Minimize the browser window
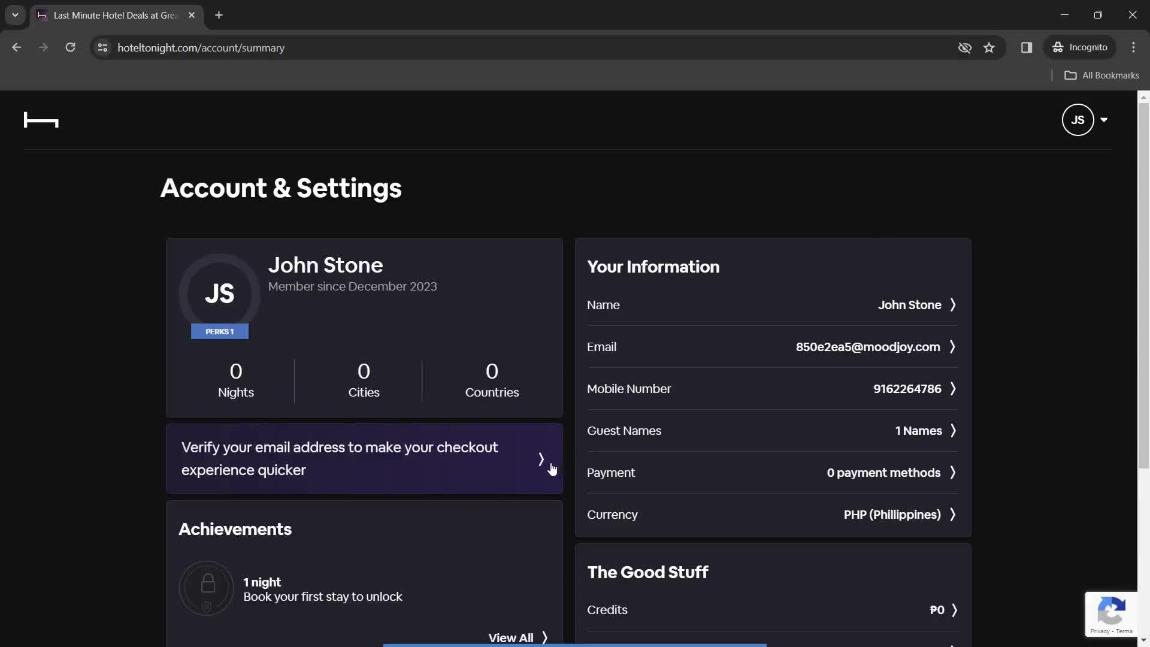 [x=1064, y=15]
